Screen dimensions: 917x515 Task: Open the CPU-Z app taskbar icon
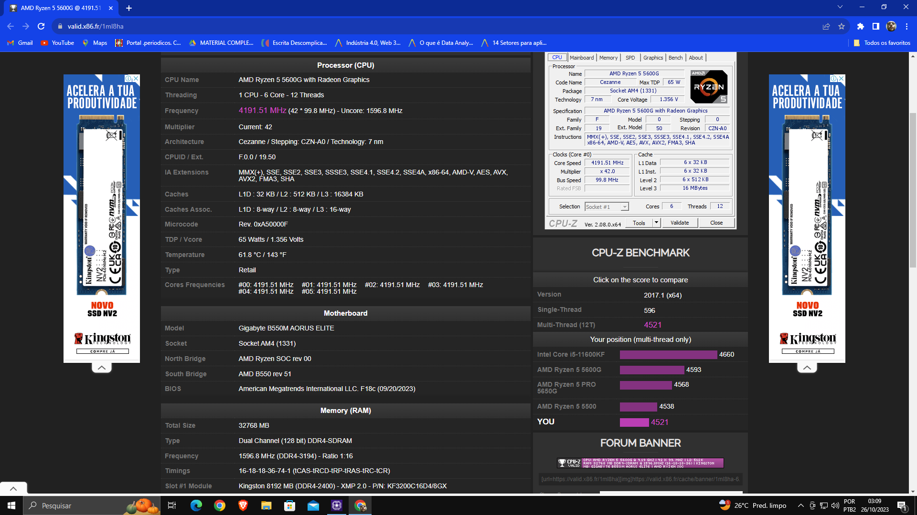[337, 505]
